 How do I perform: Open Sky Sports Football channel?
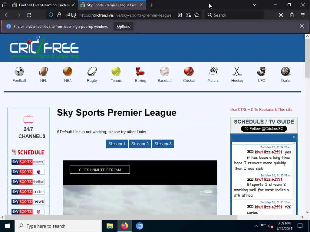coord(28,182)
